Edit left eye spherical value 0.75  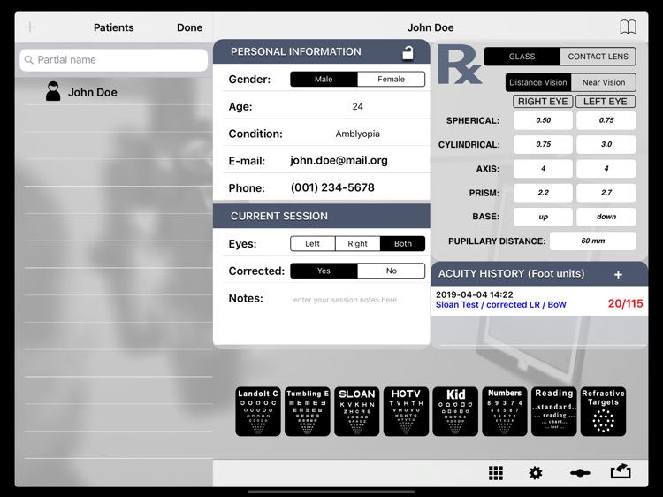606,120
